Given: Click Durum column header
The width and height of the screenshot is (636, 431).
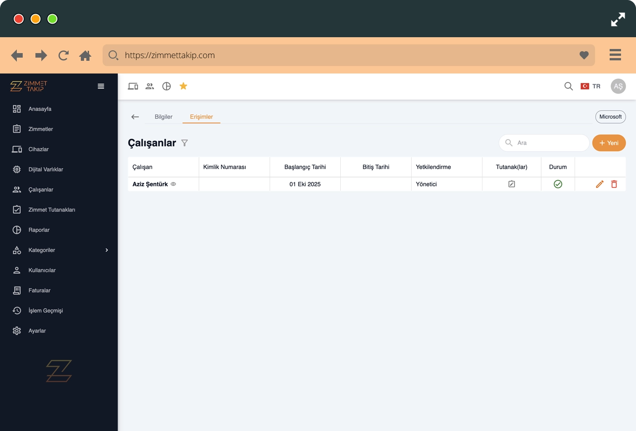Looking at the screenshot, I should pos(558,167).
